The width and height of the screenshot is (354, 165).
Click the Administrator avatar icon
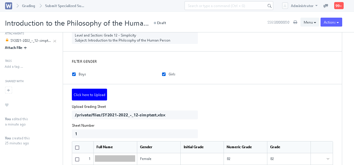[285, 6]
